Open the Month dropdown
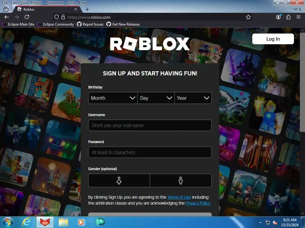This screenshot has width=305, height=228. (x=113, y=98)
